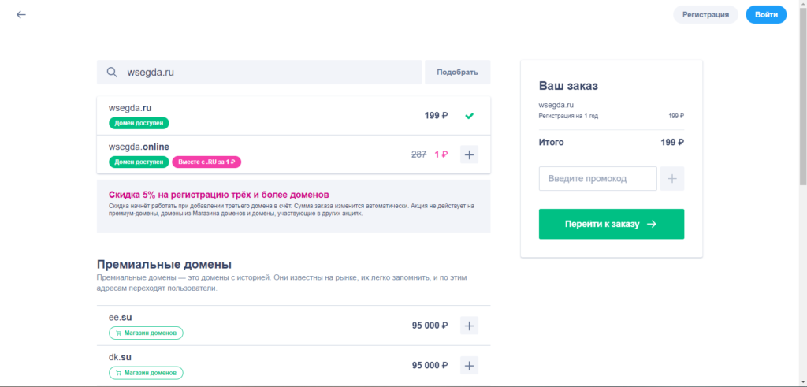Add ee.su premium domain to order

click(x=469, y=326)
